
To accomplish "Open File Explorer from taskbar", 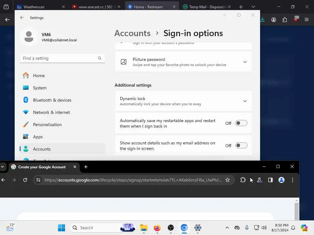I will [144, 228].
